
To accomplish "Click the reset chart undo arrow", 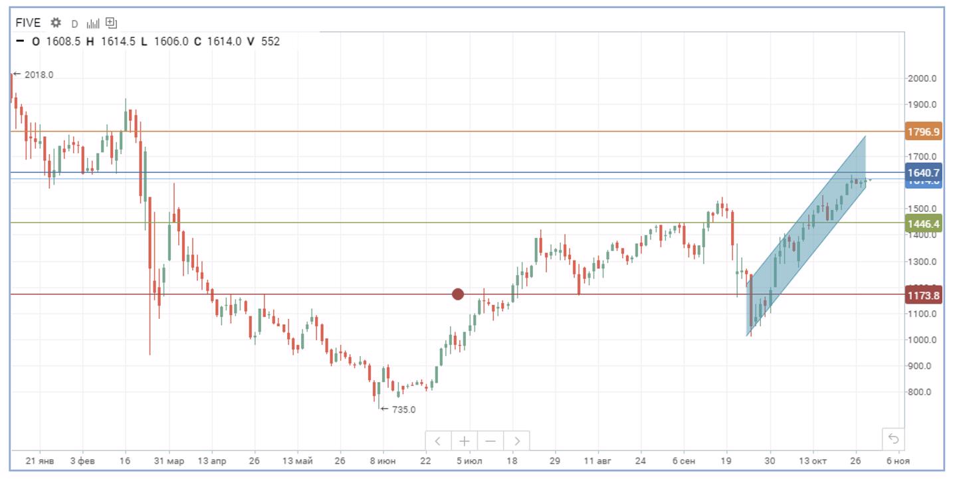I will coord(893,439).
